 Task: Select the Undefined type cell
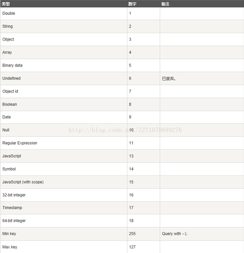coord(64,78)
